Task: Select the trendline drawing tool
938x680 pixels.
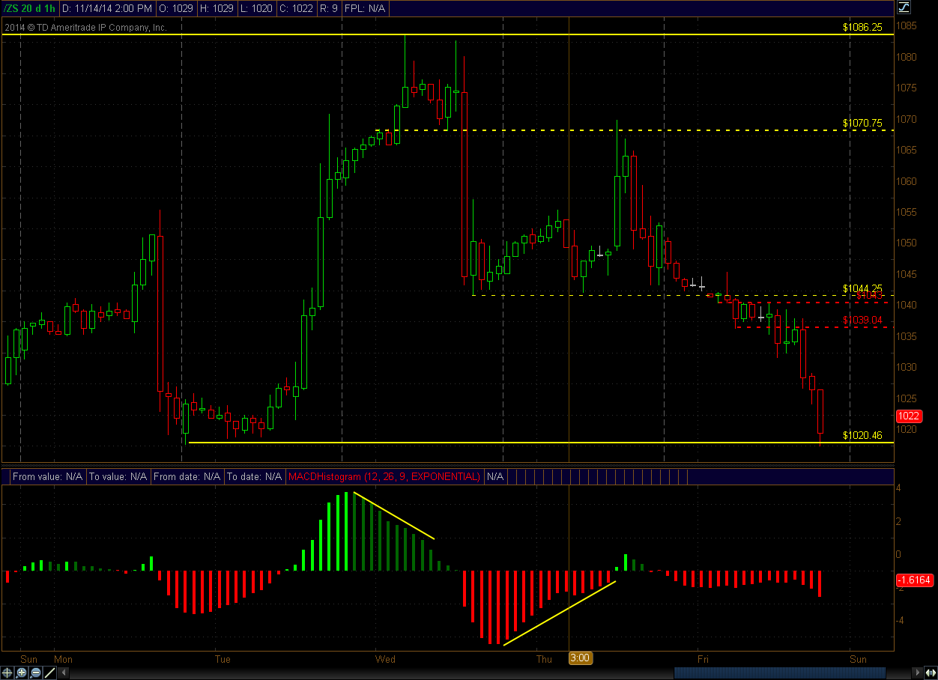Action: click(x=49, y=673)
